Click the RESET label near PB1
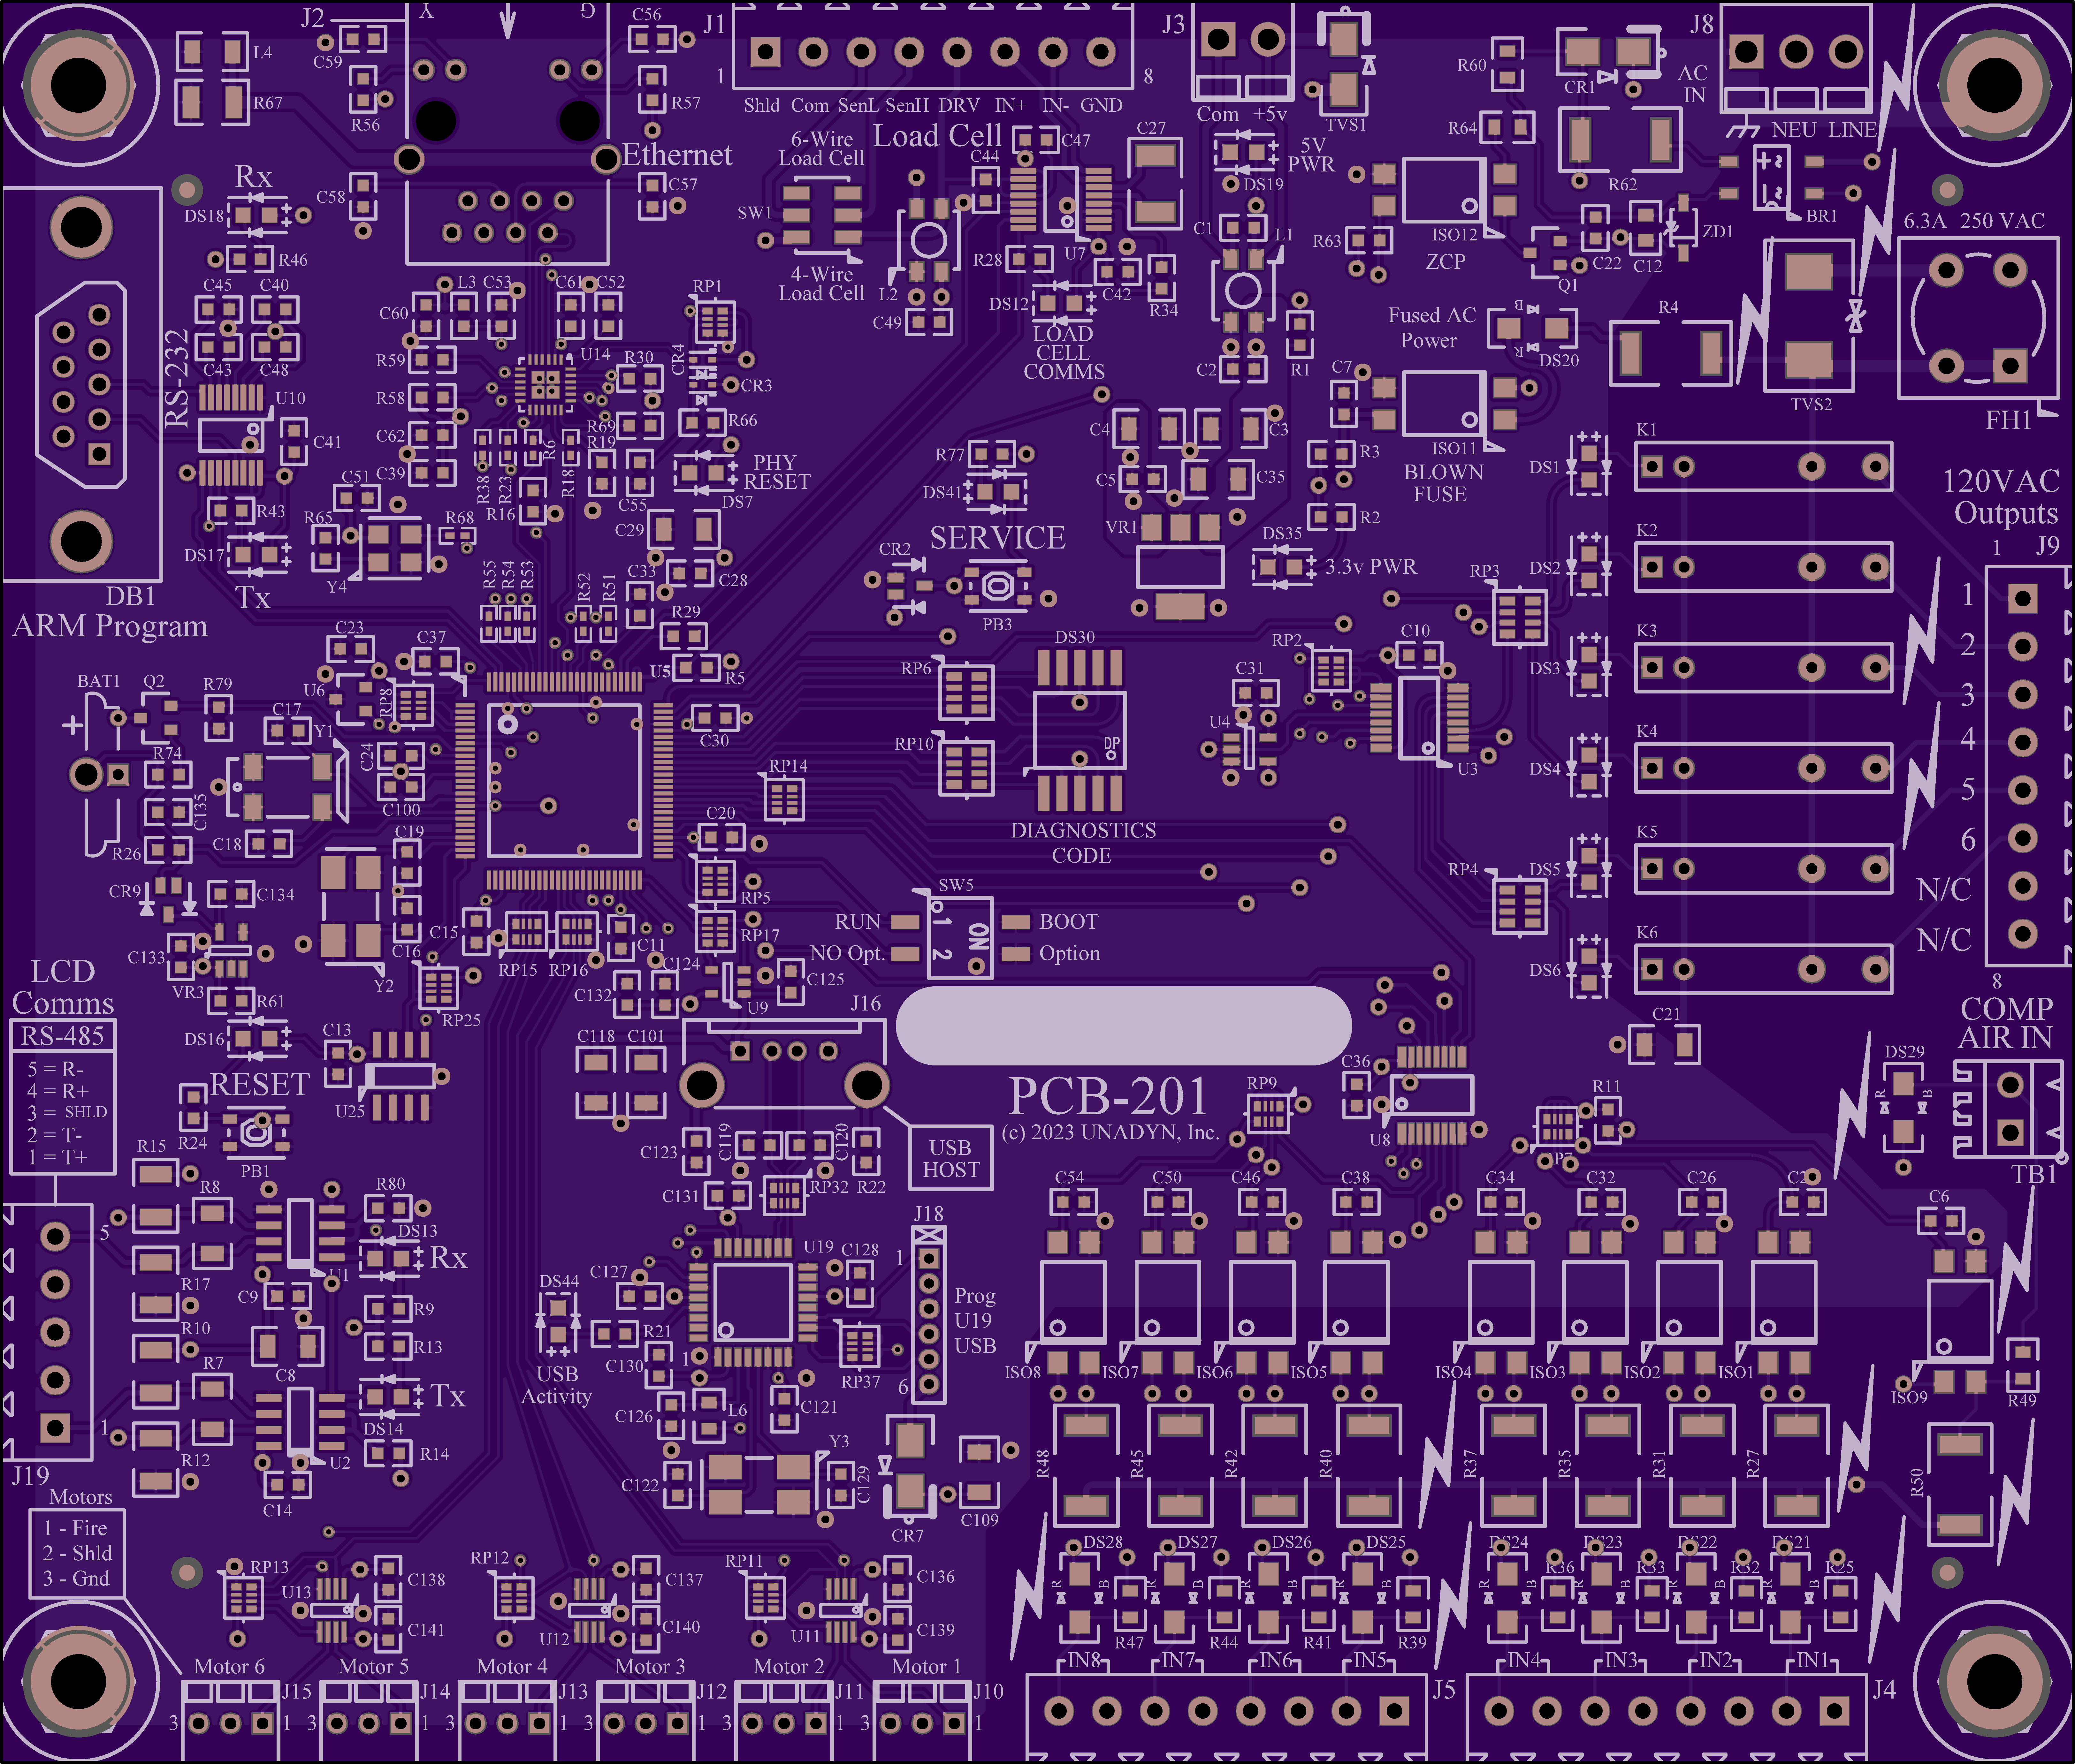The width and height of the screenshot is (2075, 1764). tap(259, 1085)
